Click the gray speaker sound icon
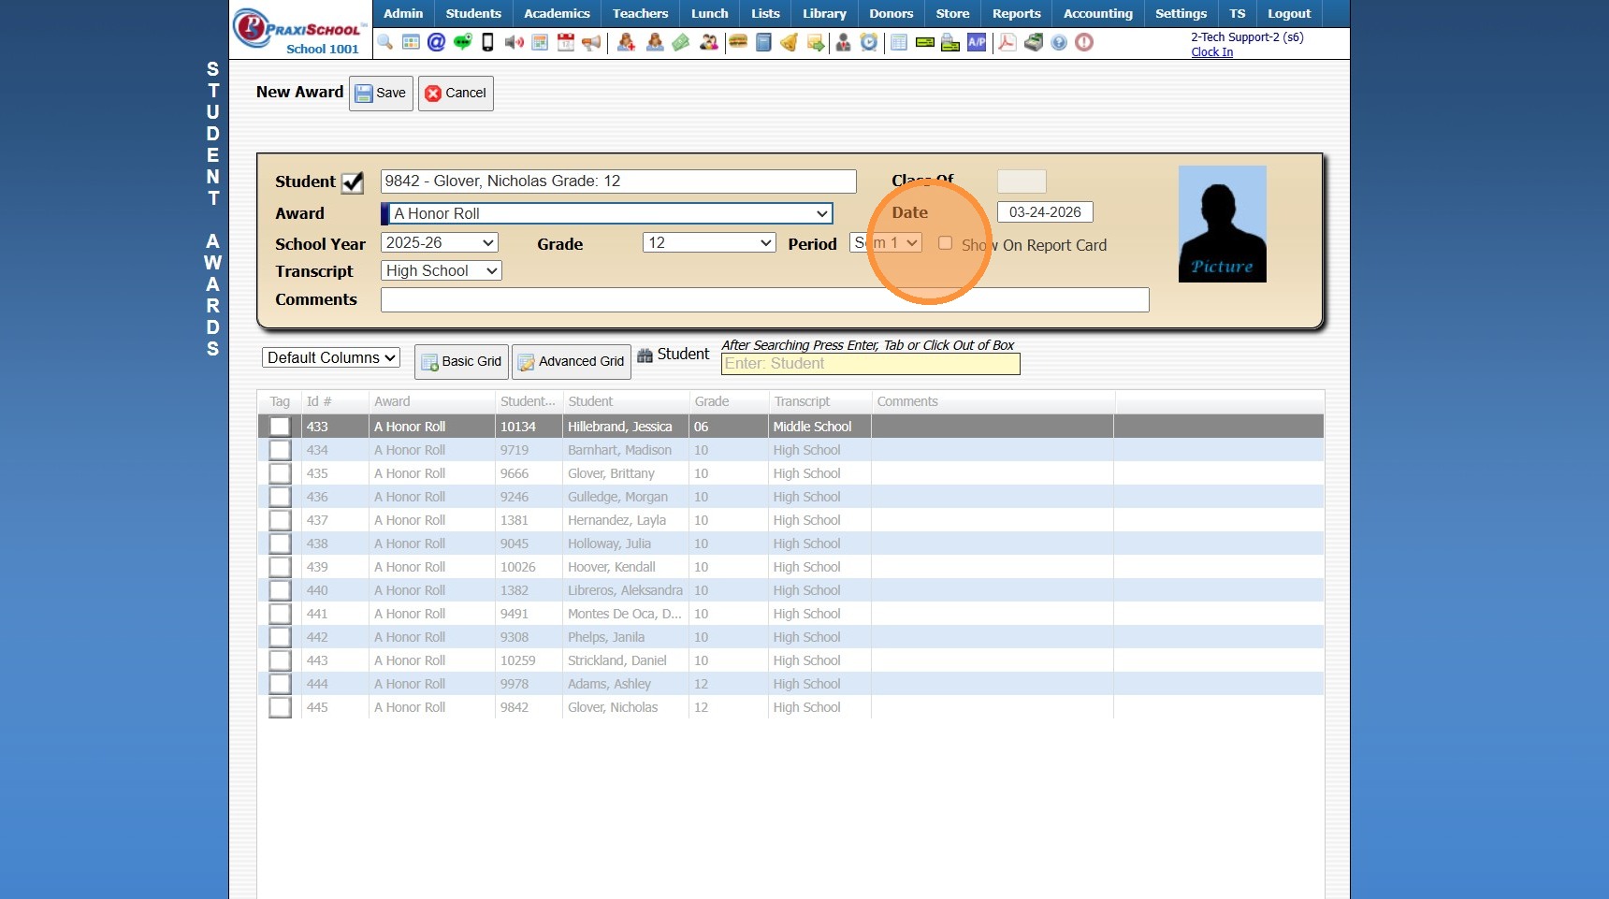The height and width of the screenshot is (899, 1609). coord(514,42)
